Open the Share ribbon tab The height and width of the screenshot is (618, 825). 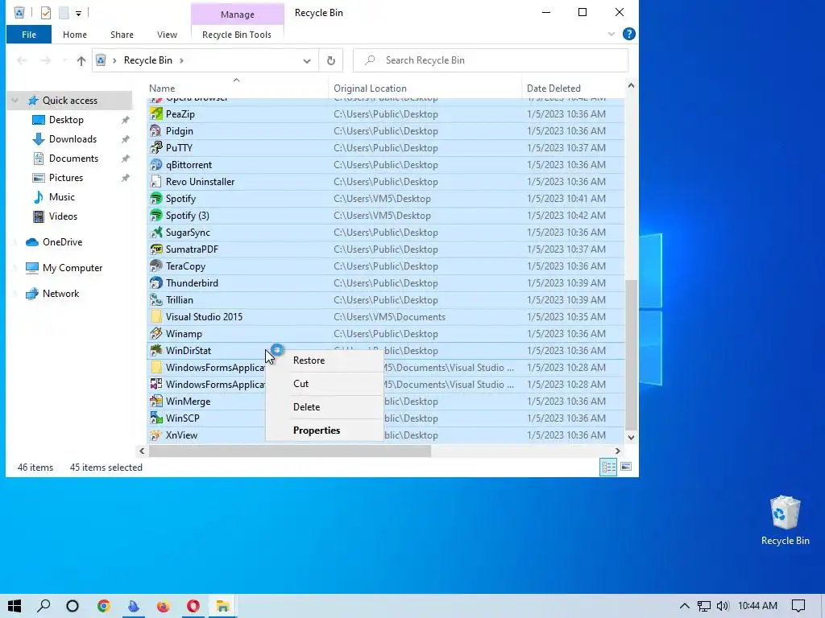122,34
